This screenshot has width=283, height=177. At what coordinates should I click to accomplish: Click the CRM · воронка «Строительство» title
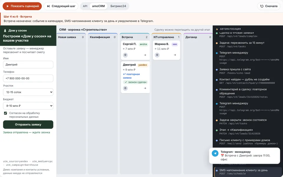pyautogui.click(x=83, y=29)
